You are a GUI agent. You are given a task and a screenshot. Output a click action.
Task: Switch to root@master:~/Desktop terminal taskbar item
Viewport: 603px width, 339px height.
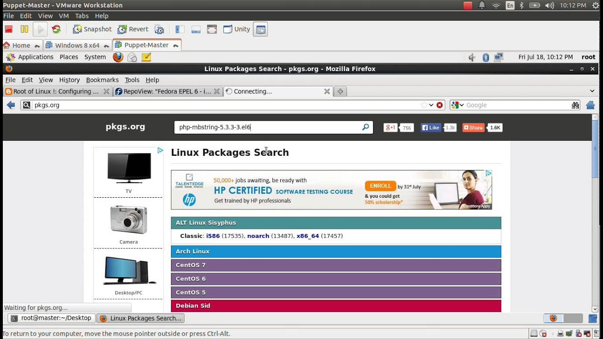51,318
